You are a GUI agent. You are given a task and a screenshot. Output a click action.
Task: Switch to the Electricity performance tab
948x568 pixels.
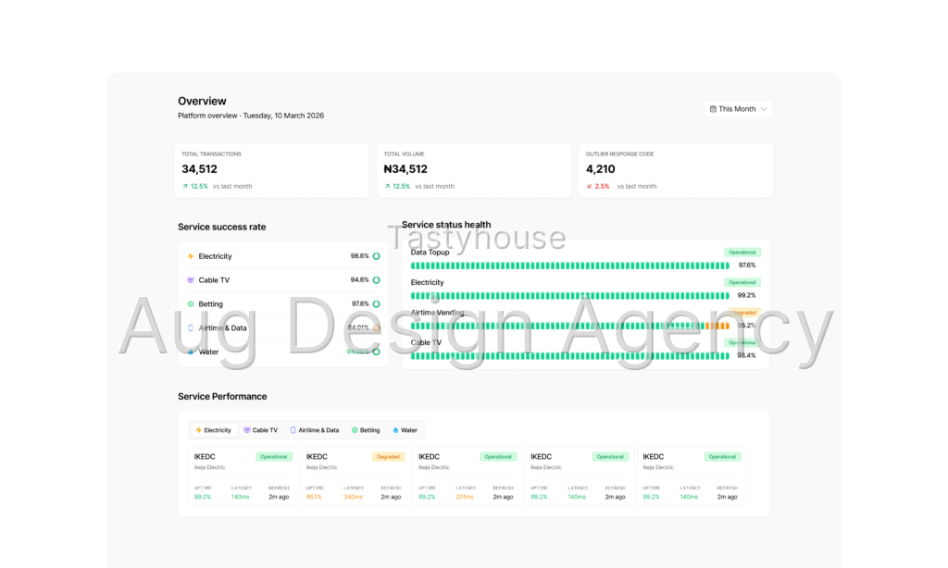pyautogui.click(x=214, y=430)
